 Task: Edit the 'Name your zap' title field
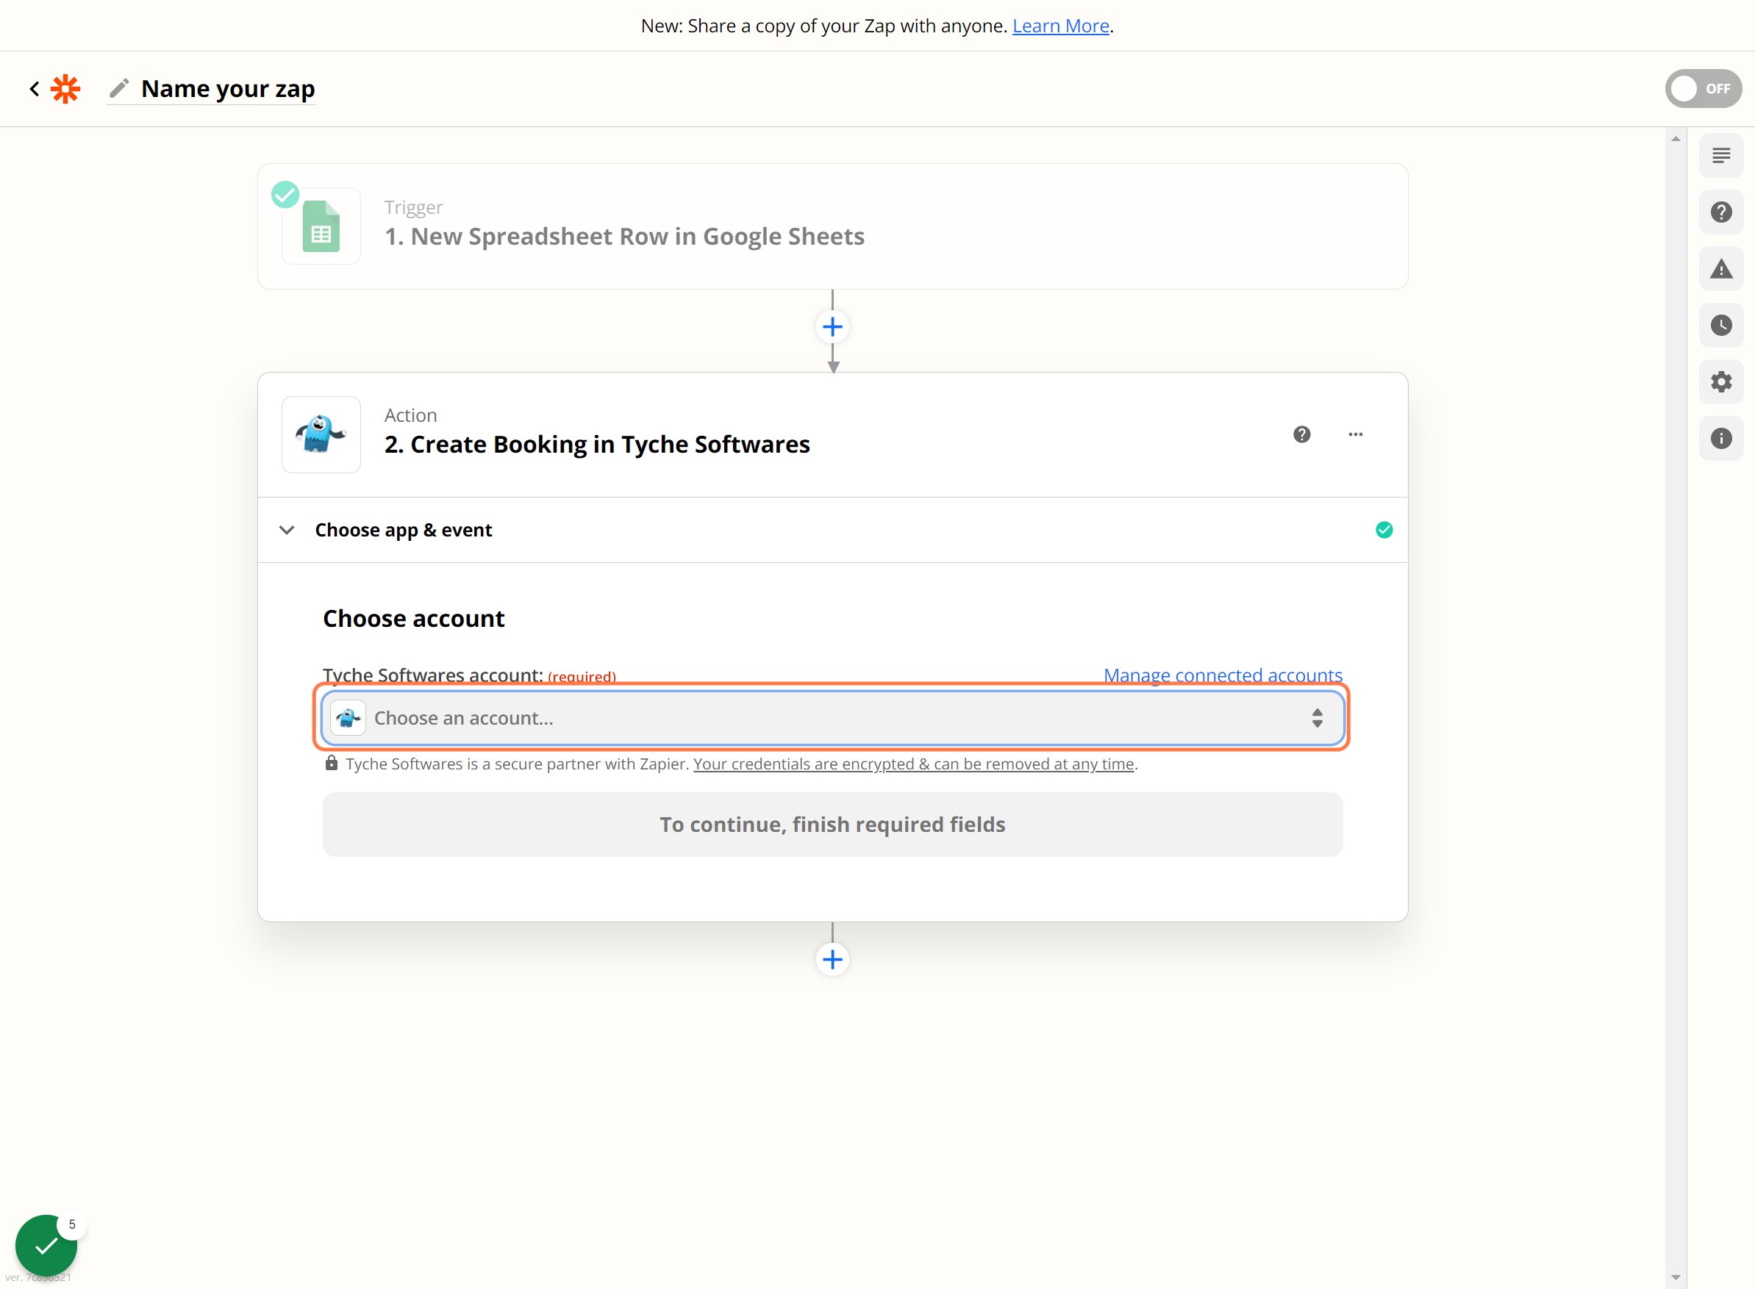(228, 88)
